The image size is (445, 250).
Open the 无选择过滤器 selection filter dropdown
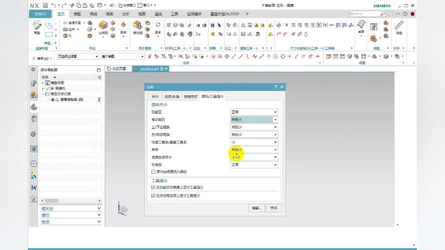(78, 56)
